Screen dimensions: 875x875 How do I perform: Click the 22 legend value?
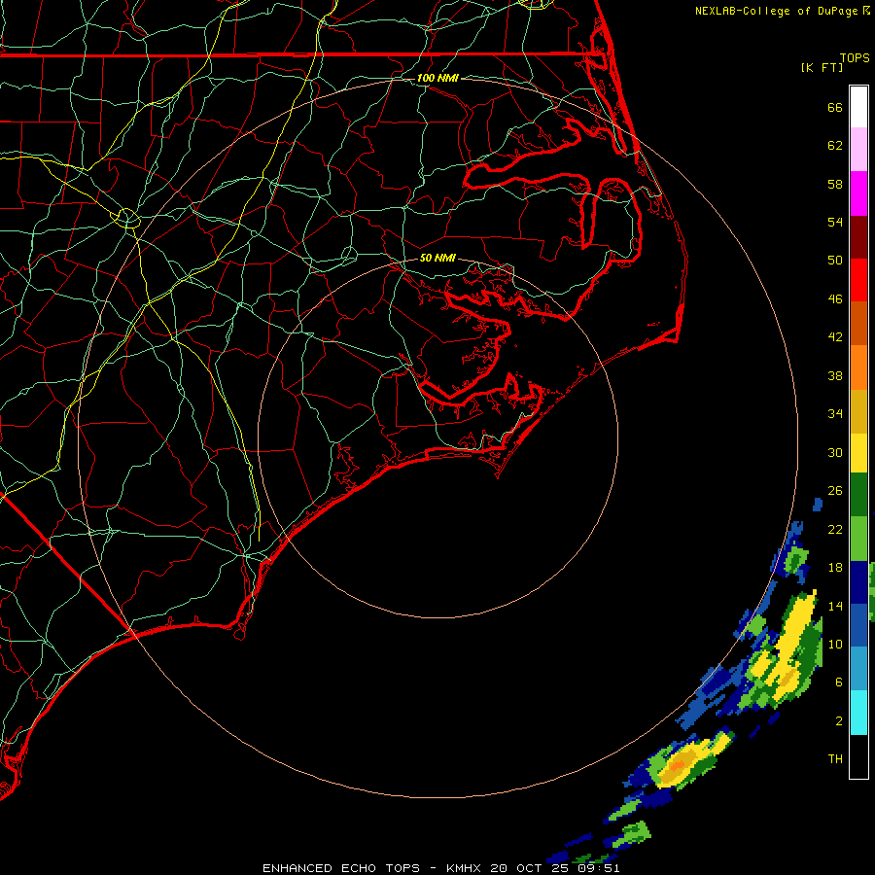835,529
